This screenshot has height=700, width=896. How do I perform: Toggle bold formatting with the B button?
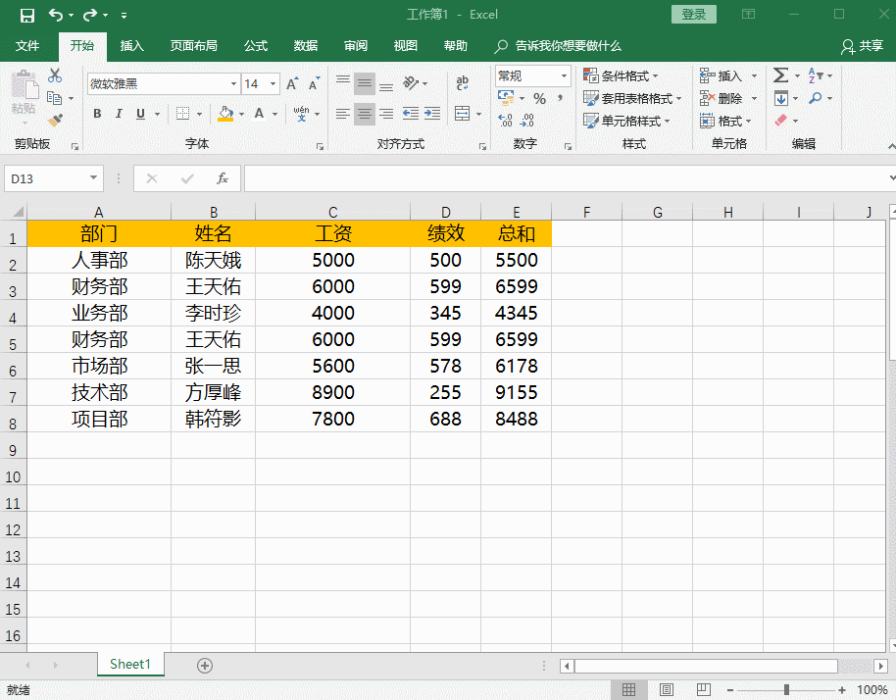[96, 114]
